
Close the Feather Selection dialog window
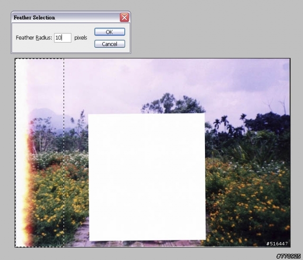[124, 17]
